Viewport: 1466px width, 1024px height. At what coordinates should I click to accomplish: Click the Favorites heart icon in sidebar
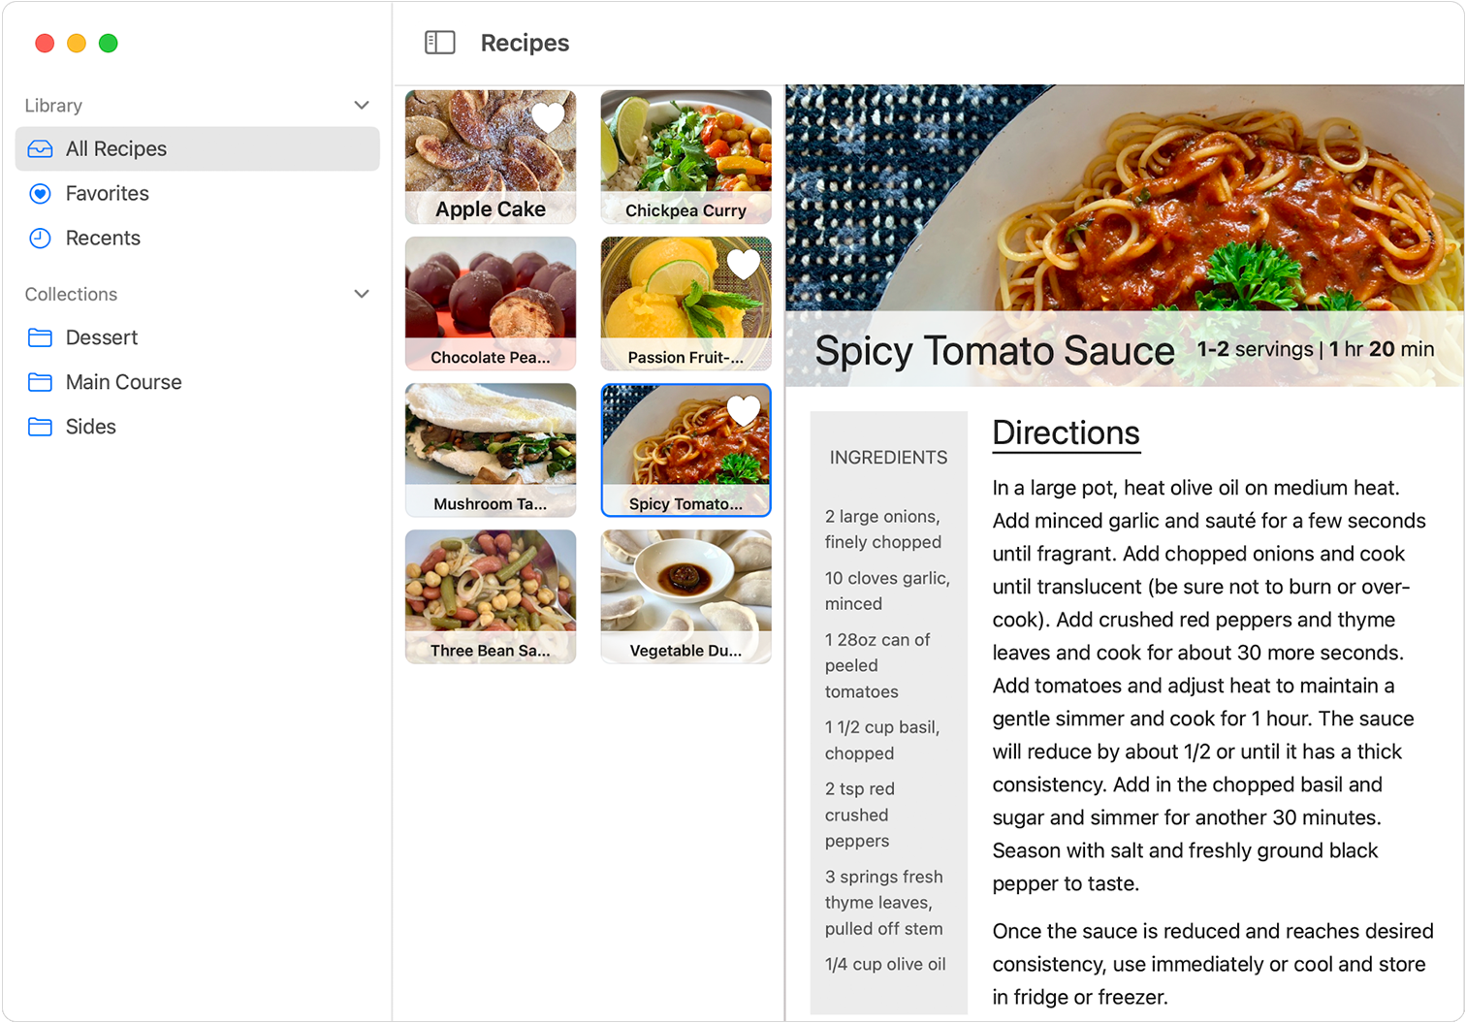pos(39,193)
